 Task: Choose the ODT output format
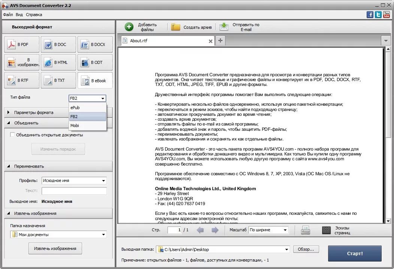[x=95, y=62]
